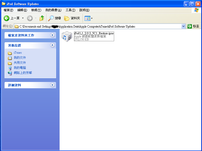Image resolution: width=202 pixels, height=151 pixels.
Task: Click the iTunes folder icon in sidebar
Action: (x=10, y=53)
